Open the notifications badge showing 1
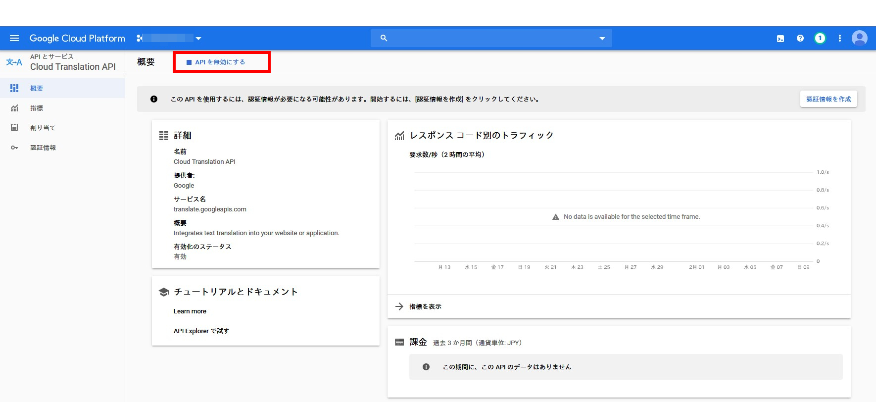 [x=820, y=38]
